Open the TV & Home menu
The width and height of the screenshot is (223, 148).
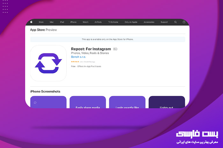coord(113,22)
